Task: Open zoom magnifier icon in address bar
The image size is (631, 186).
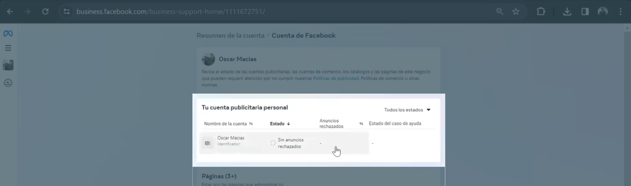Action: (x=500, y=11)
